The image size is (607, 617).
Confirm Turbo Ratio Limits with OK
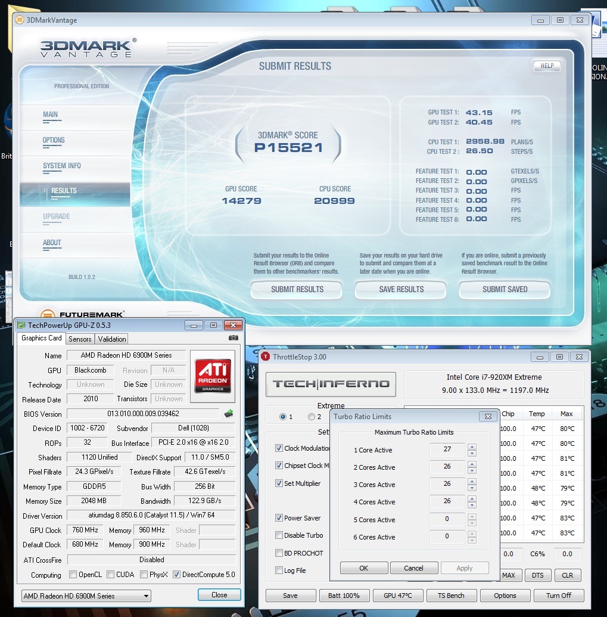coord(363,568)
